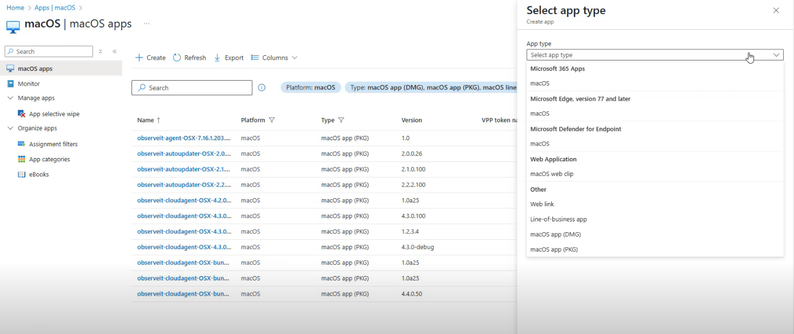Click the Create button label

[x=156, y=58]
